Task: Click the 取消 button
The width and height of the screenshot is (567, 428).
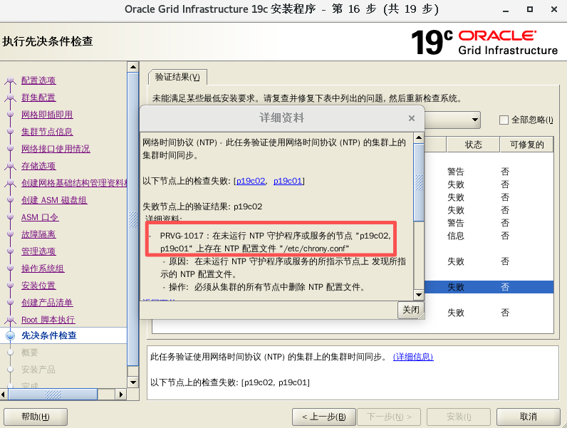Action: 529,417
